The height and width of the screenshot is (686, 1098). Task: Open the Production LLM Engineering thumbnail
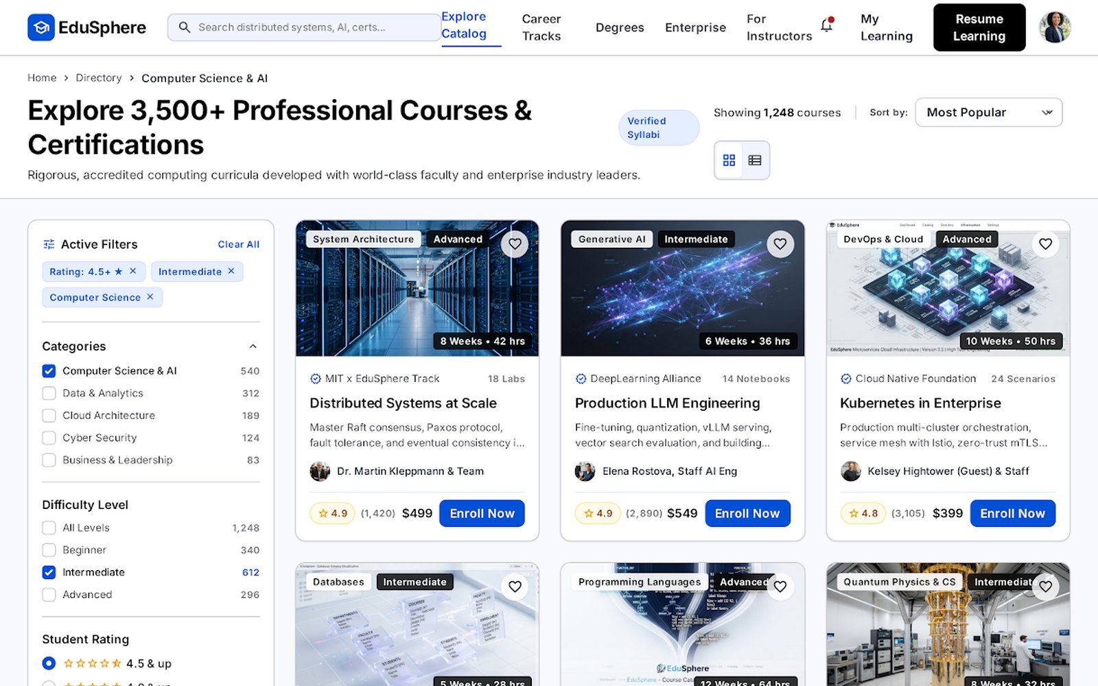pyautogui.click(x=682, y=288)
